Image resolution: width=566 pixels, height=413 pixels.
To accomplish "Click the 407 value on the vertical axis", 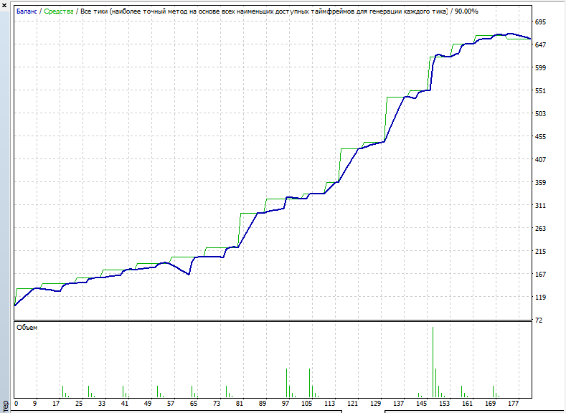I will click(540, 159).
